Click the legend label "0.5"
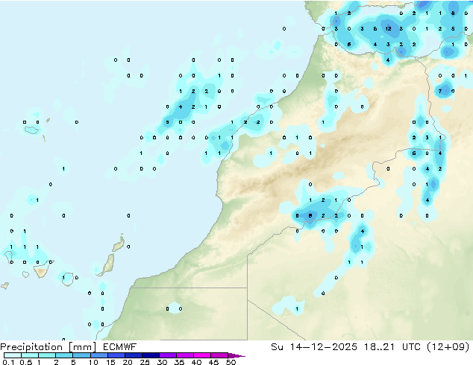 [x=25, y=362]
